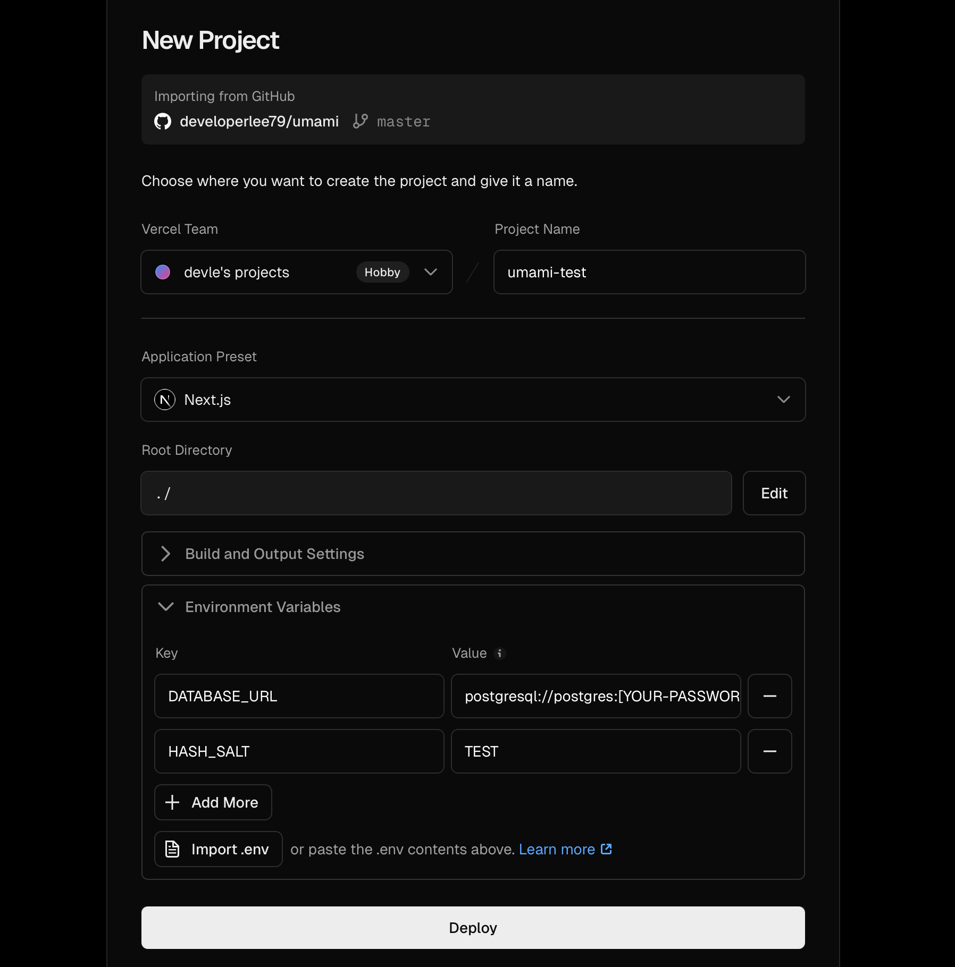Click the Hobby plan badge

point(382,272)
